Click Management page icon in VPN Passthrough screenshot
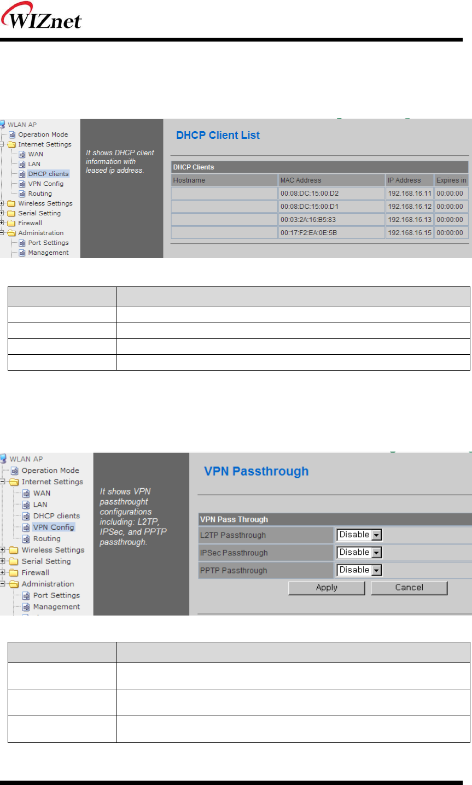 coord(26,607)
